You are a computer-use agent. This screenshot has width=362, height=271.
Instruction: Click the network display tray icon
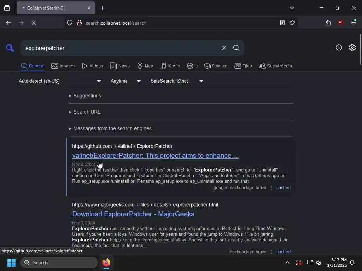[310, 263]
